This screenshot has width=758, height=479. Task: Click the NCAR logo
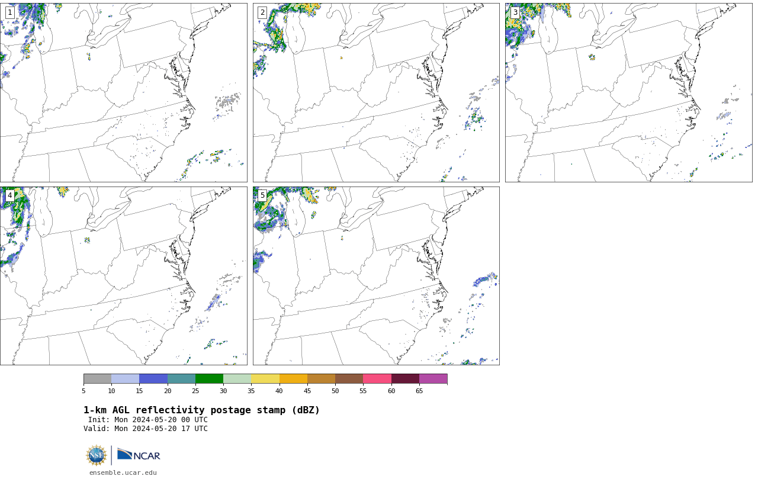[x=139, y=455]
